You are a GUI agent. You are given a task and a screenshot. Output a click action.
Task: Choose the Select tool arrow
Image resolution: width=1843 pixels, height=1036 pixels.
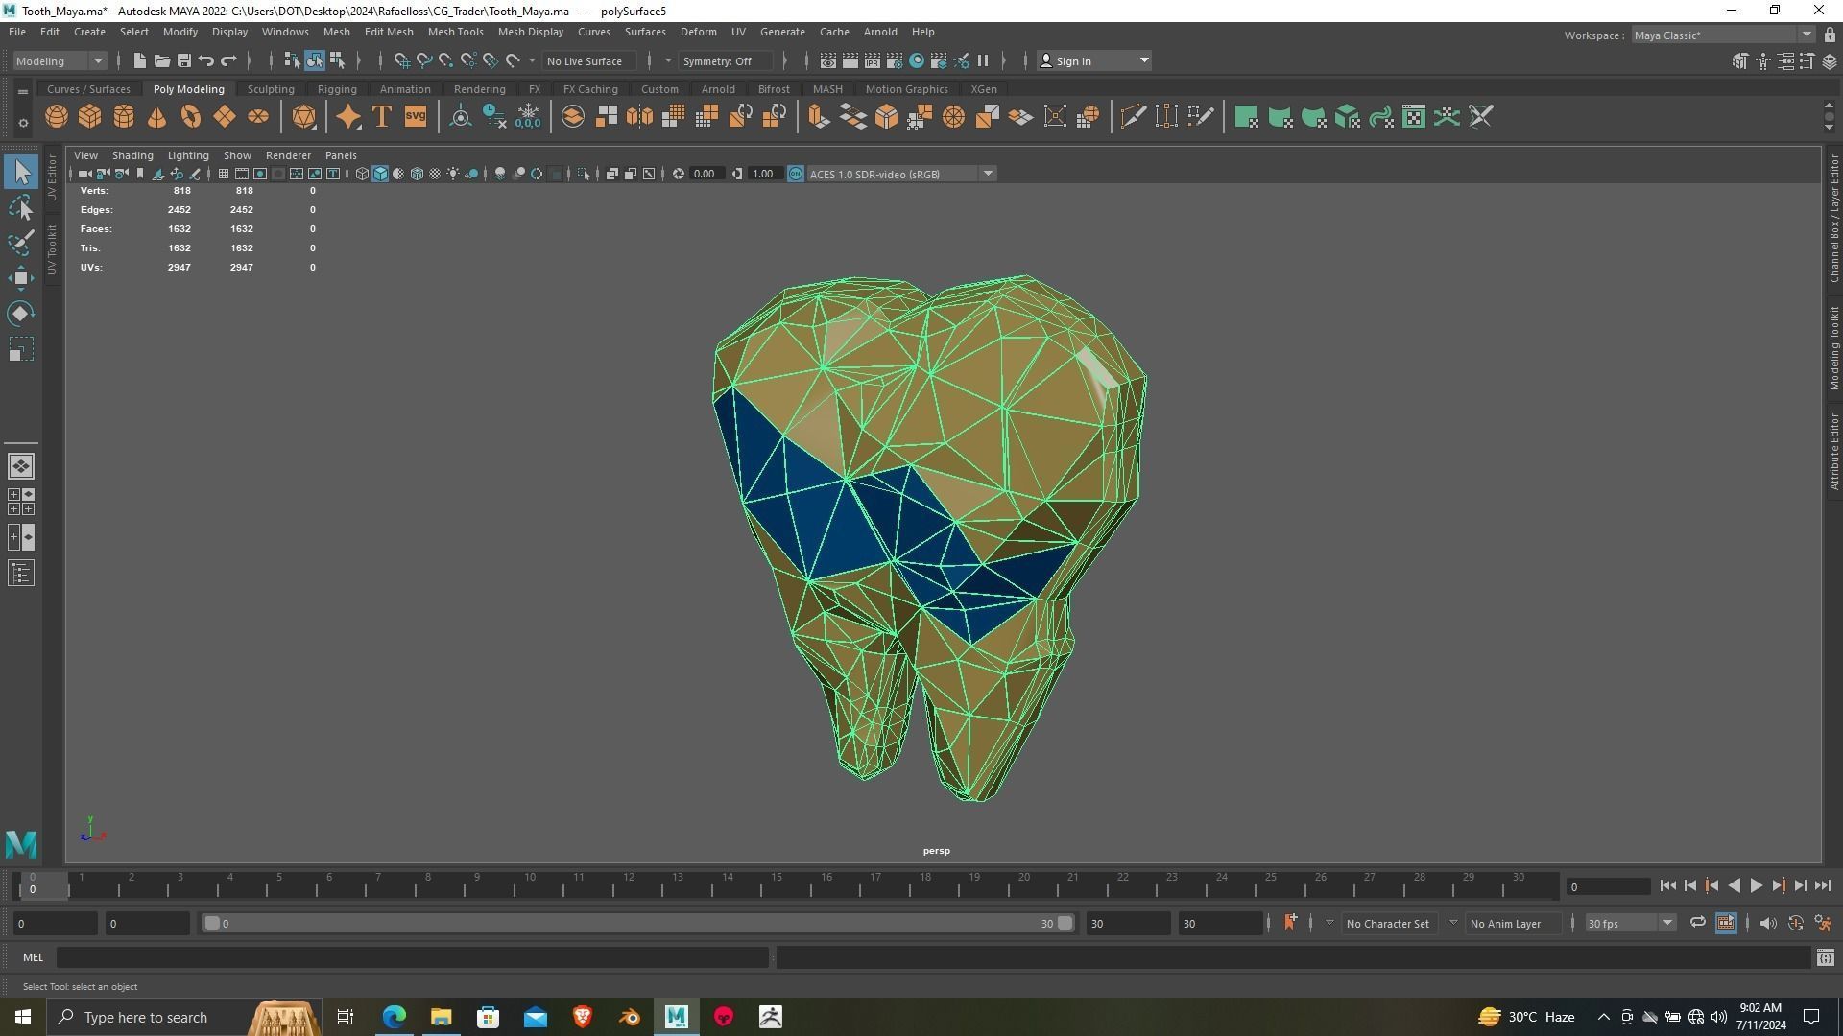tap(21, 173)
